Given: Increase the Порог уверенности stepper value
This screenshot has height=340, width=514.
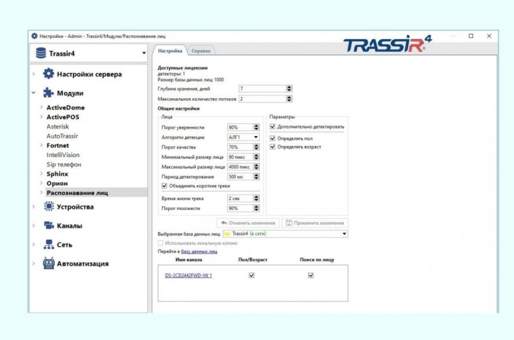Looking at the screenshot, I should [256, 126].
